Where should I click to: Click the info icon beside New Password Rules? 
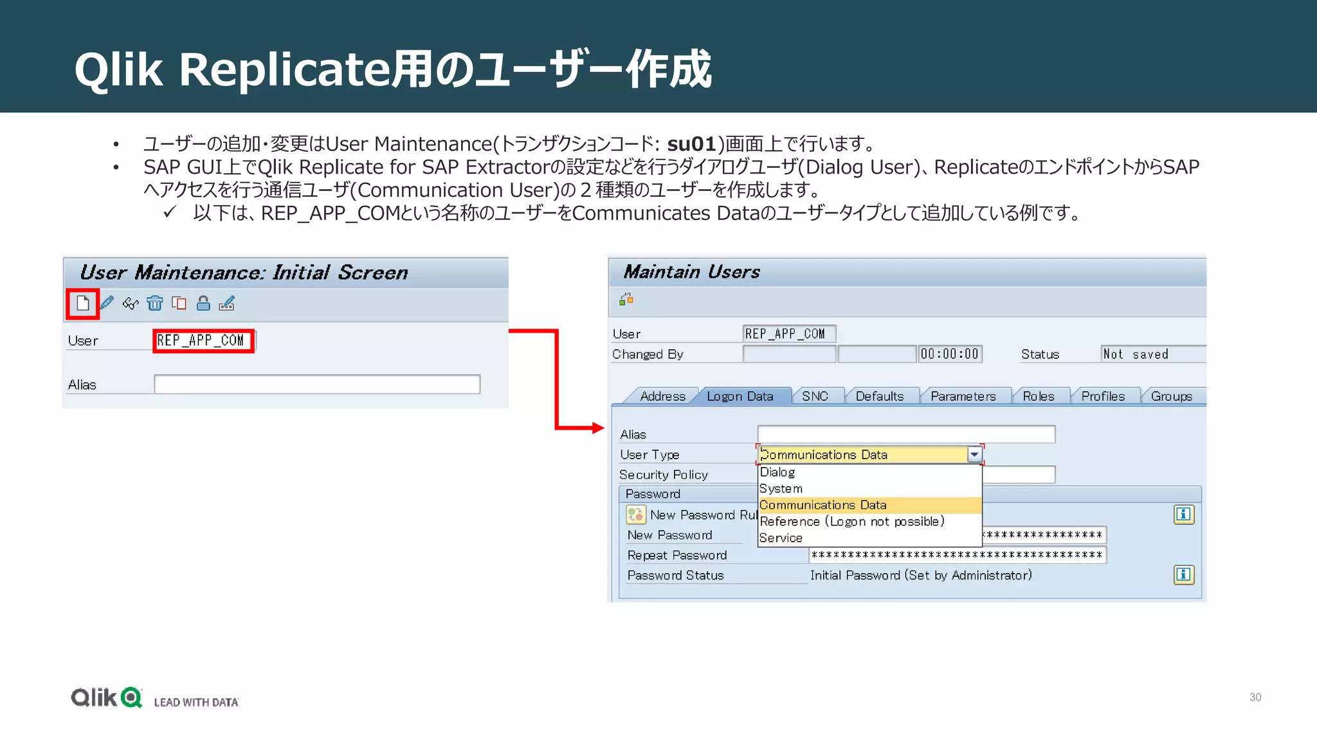(x=1184, y=515)
